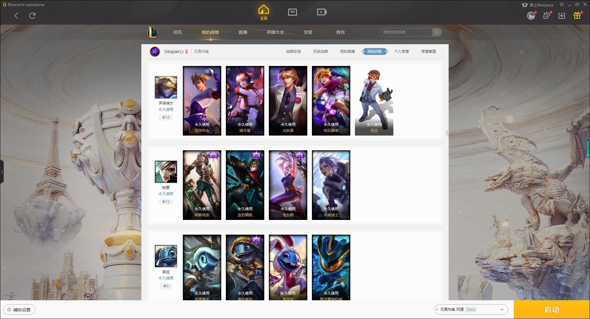Screen dimensions: 590x319
Task: Open the downloads icon
Action: pos(562,16)
